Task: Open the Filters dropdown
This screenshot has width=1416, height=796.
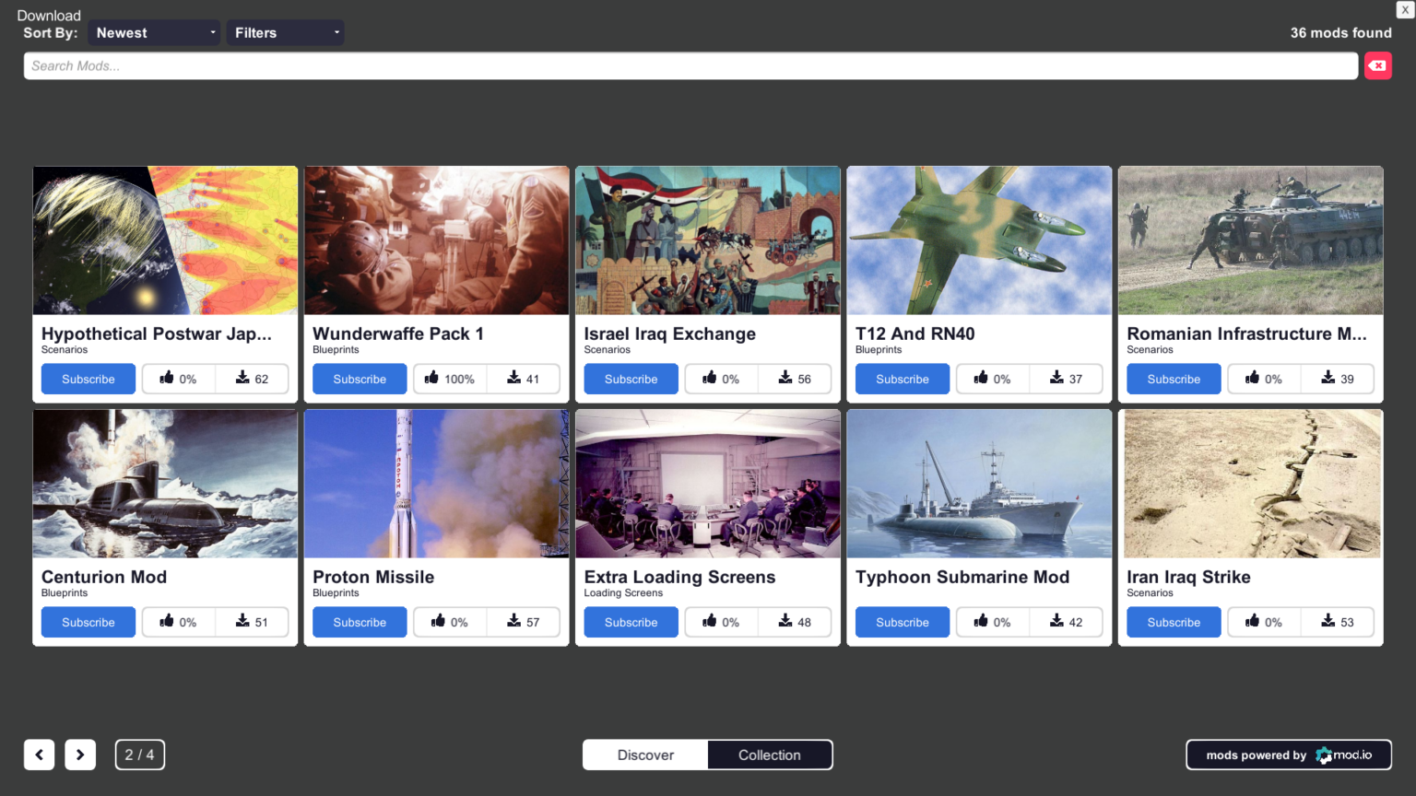Action: tap(285, 32)
